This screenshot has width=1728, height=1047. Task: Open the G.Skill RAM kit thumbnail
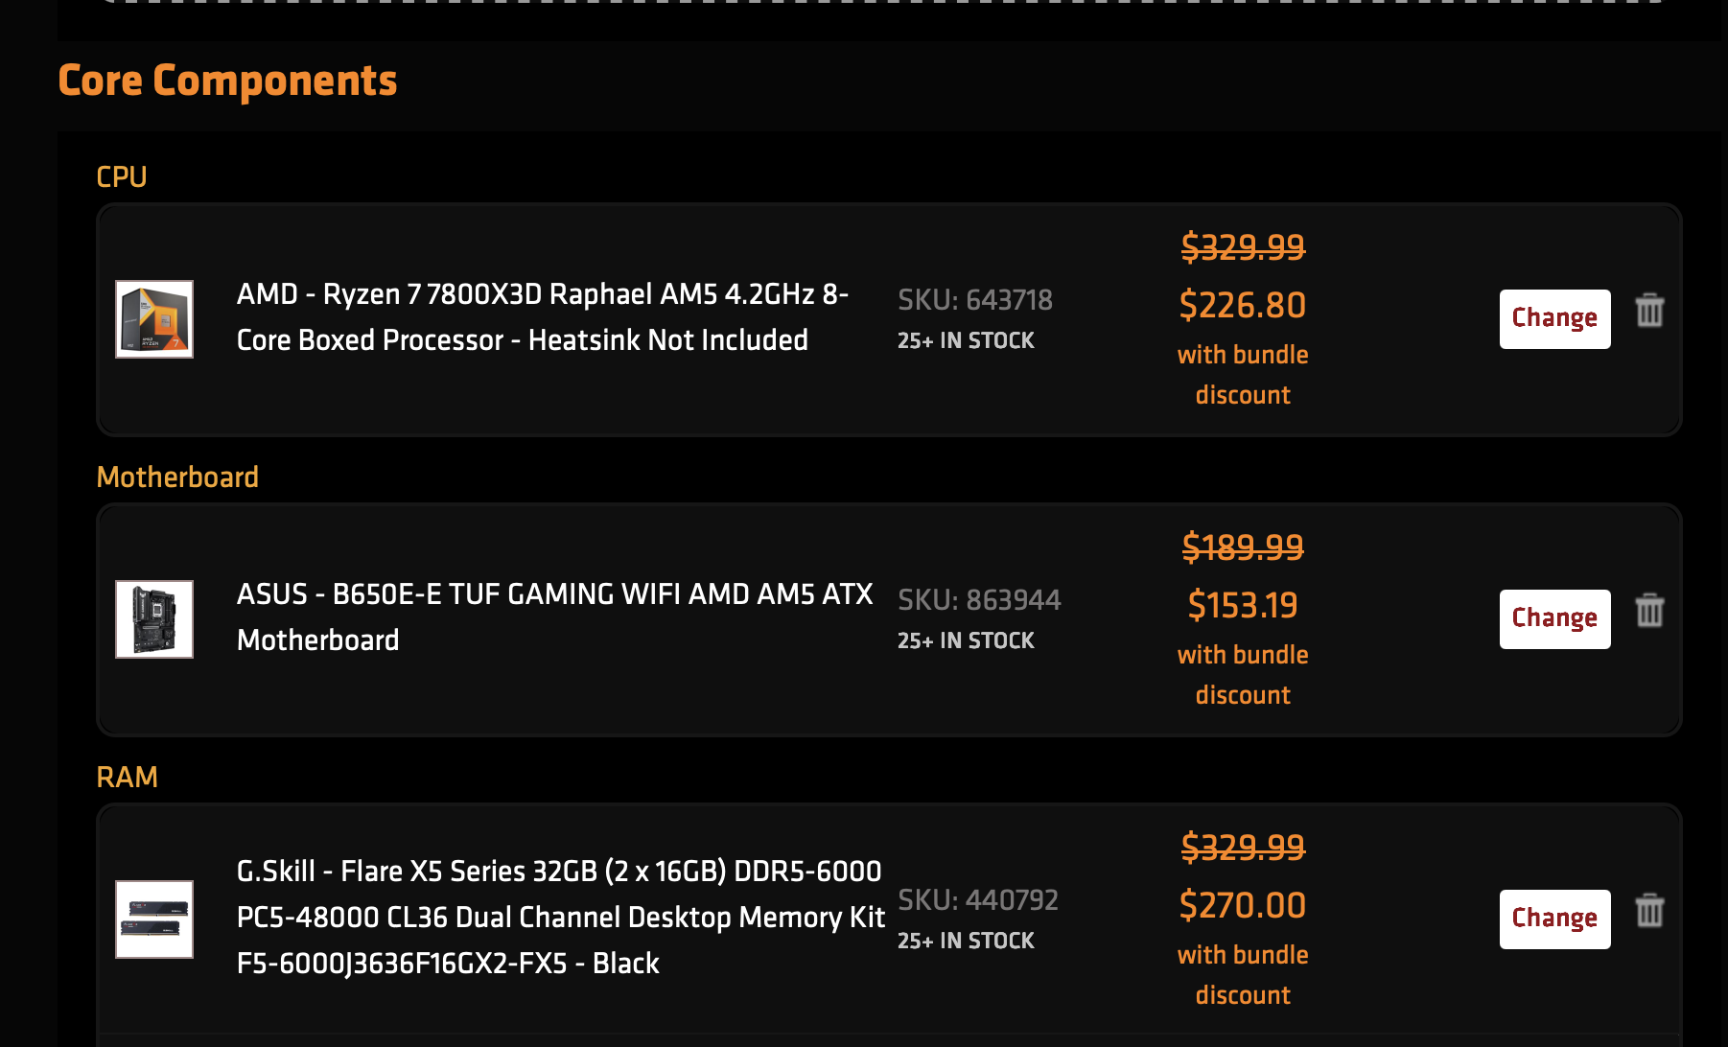154,919
